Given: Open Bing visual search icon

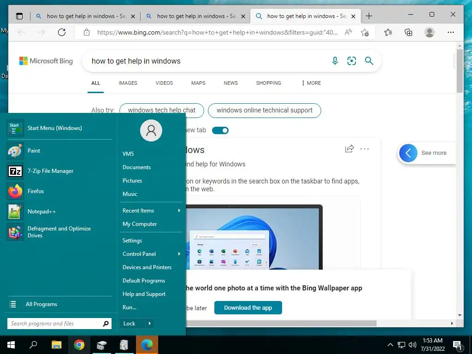Looking at the screenshot, I should [352, 61].
